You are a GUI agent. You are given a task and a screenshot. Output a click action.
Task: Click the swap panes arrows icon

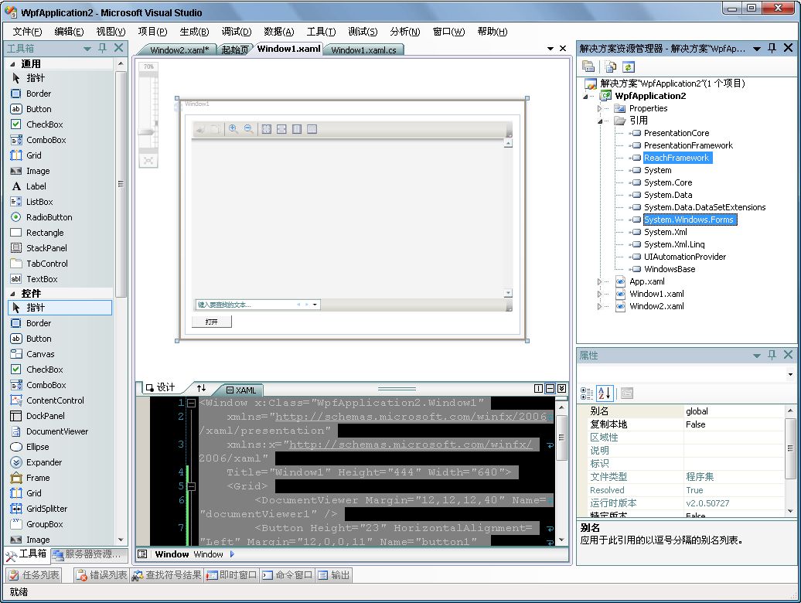pos(201,388)
